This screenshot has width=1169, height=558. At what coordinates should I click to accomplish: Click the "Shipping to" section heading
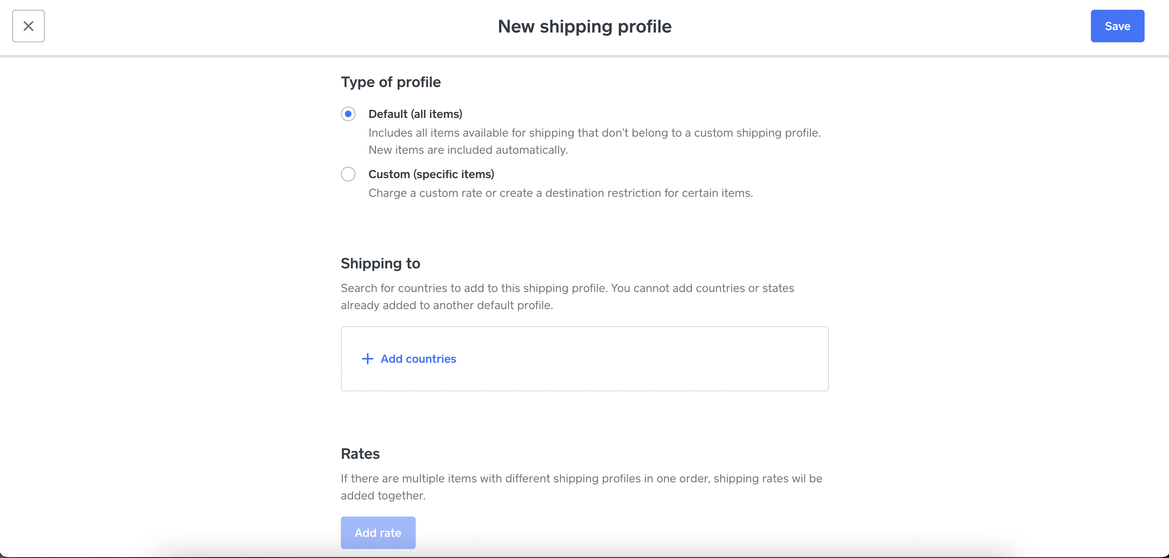[380, 264]
